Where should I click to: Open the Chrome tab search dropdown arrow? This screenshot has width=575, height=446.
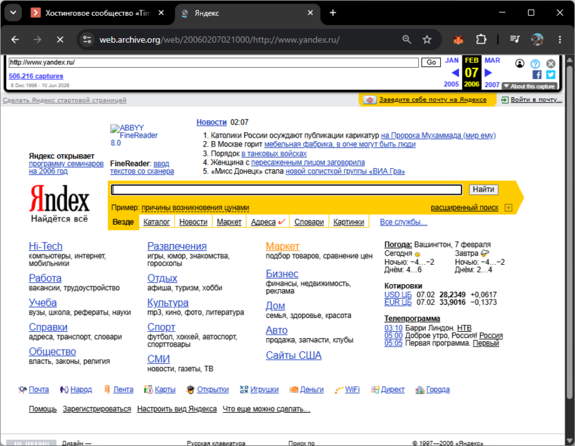pos(13,13)
